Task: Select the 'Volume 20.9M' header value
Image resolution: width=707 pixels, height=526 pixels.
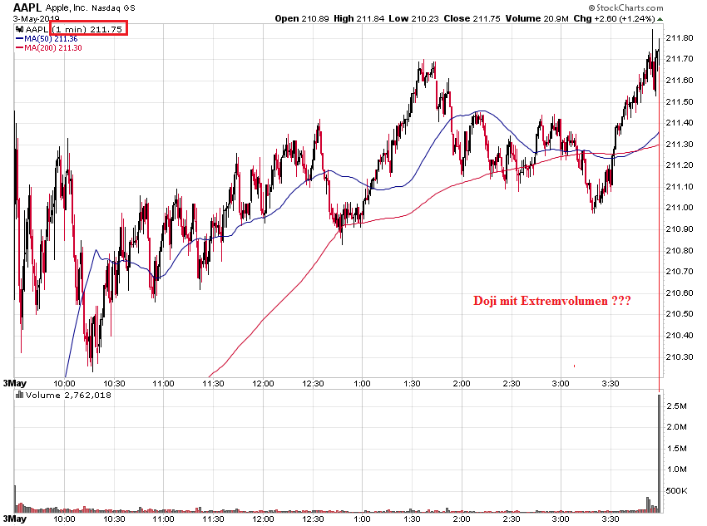Action: (x=536, y=18)
